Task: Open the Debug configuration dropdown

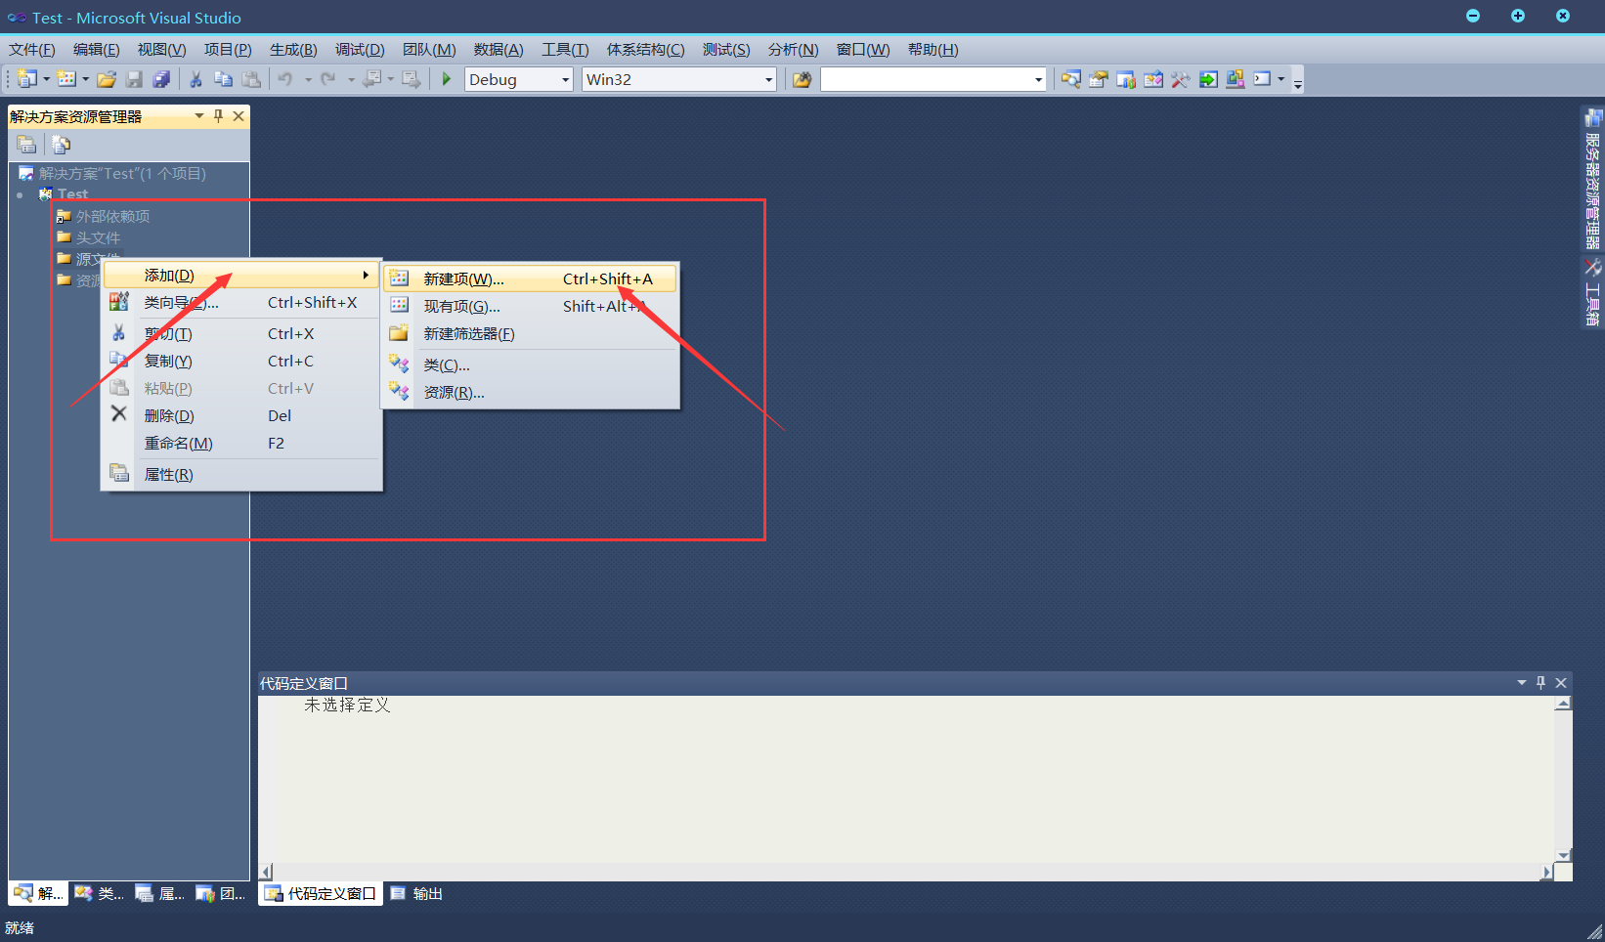Action: pos(565,80)
